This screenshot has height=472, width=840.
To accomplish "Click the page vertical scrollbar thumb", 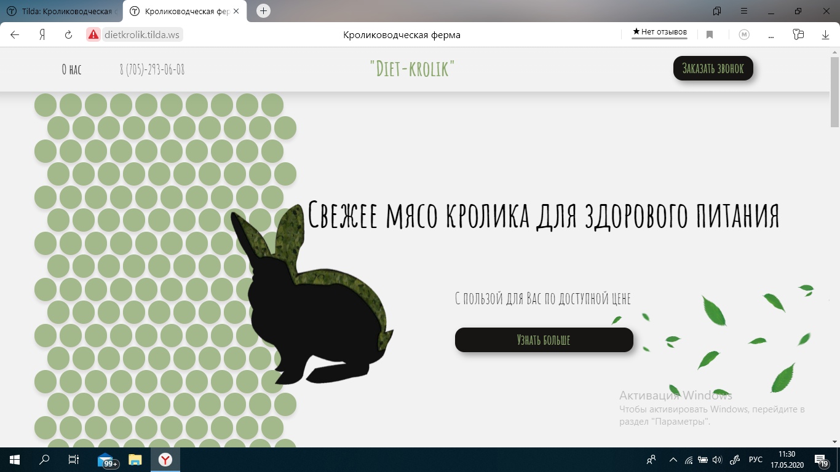I will point(834,92).
